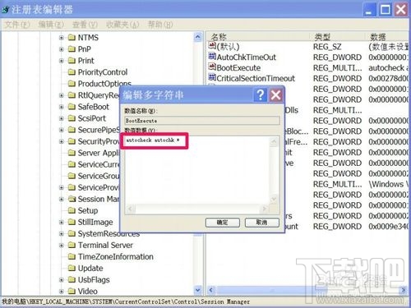Confirm with the 确定 button
This screenshot has width=411, height=308.
[x=223, y=223]
